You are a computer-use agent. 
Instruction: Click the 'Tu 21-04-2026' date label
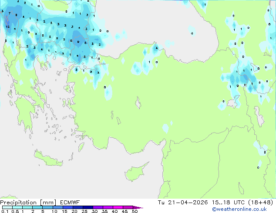(x=183, y=203)
